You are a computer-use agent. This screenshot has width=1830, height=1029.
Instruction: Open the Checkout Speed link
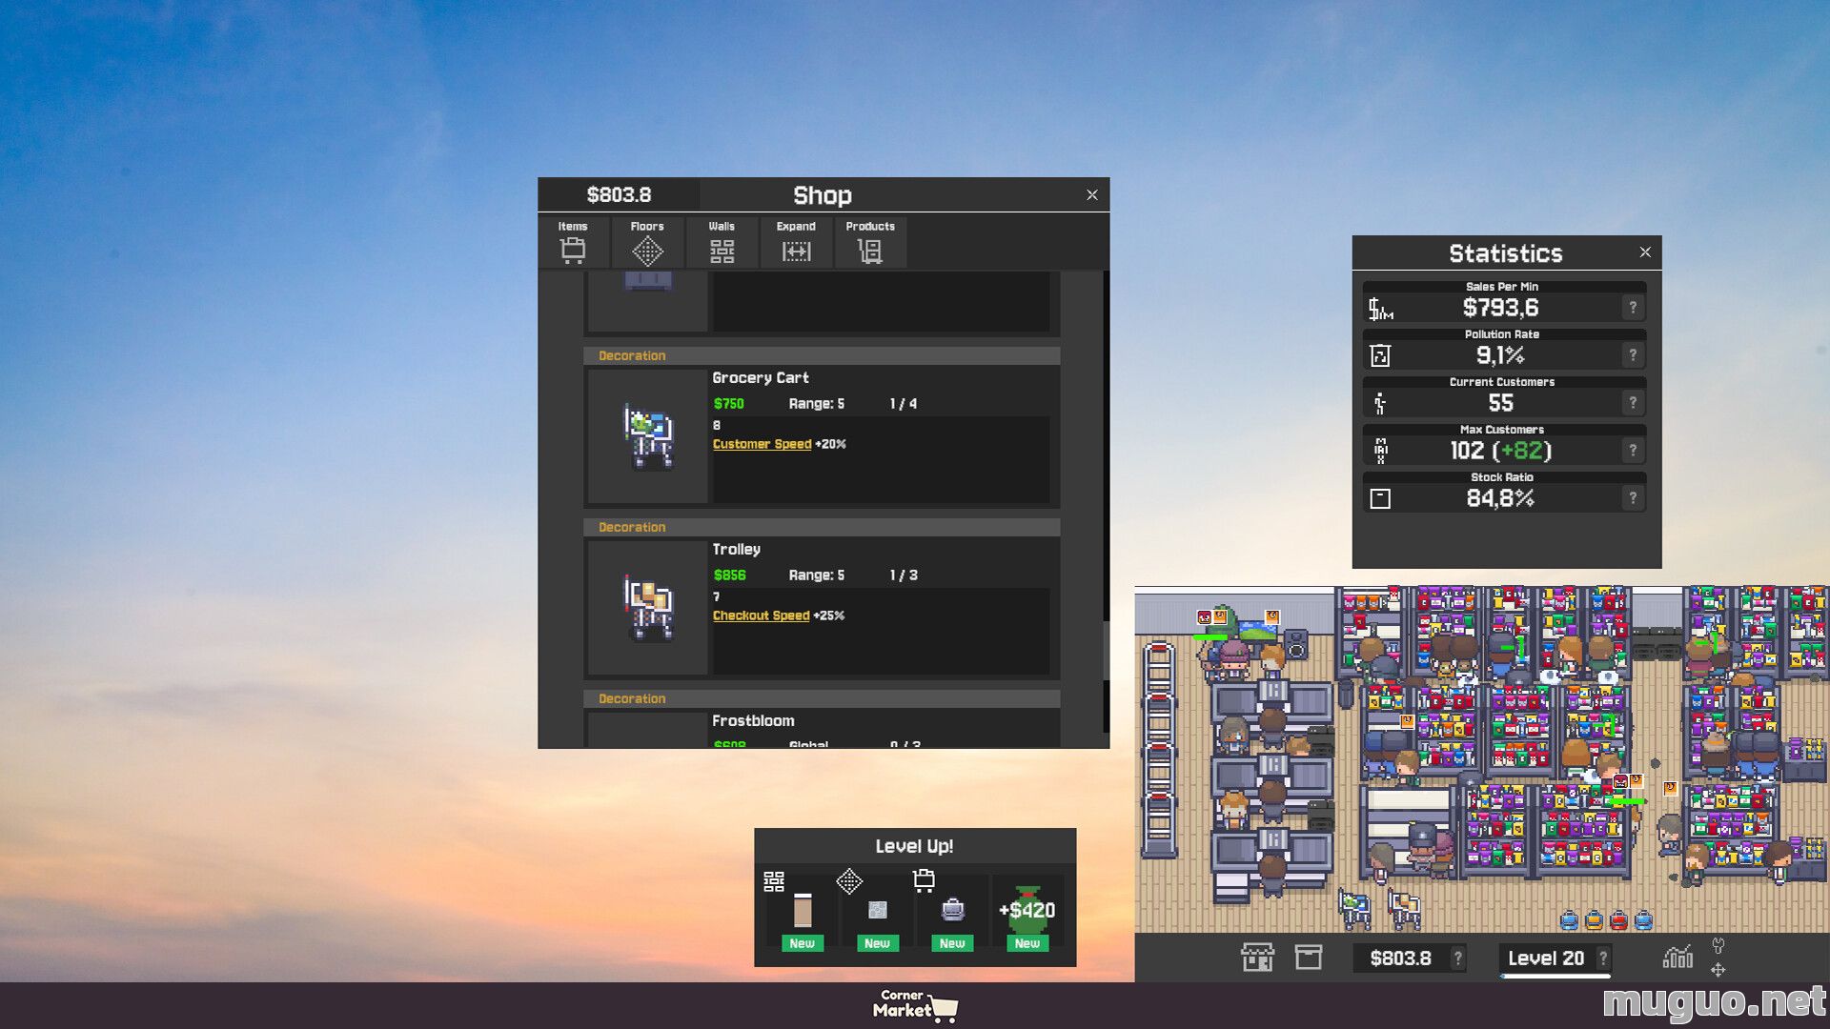pyautogui.click(x=761, y=615)
